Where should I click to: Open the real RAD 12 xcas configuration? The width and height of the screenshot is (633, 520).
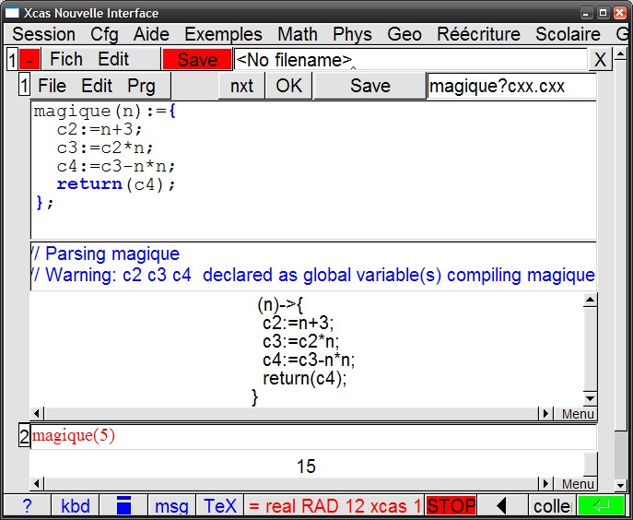(334, 505)
